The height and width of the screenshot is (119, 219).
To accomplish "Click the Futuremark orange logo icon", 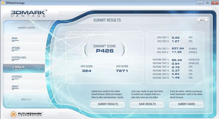I will tap(13, 114).
